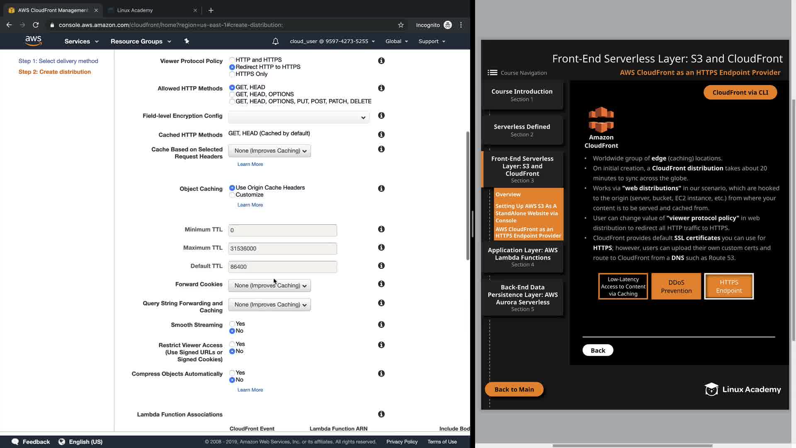The image size is (796, 448).
Task: Open Query String Forwarding and Caching dropdown
Action: click(269, 304)
